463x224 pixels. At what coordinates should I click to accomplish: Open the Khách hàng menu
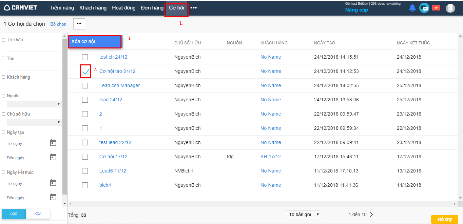(x=93, y=8)
